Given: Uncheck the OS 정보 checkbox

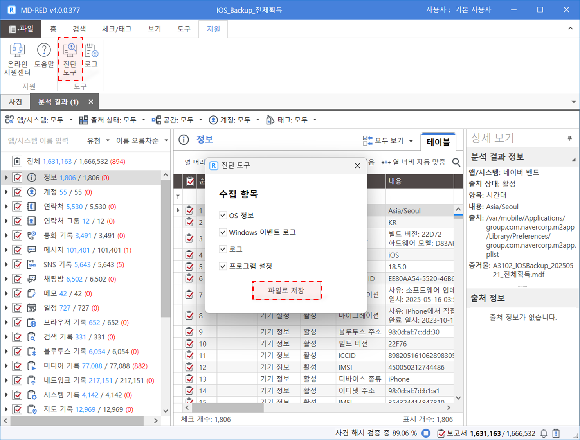Looking at the screenshot, I should pos(223,216).
